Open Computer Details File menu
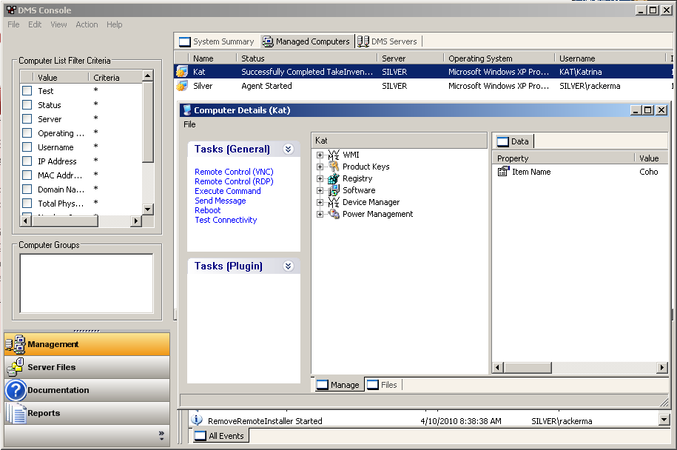 [x=189, y=124]
